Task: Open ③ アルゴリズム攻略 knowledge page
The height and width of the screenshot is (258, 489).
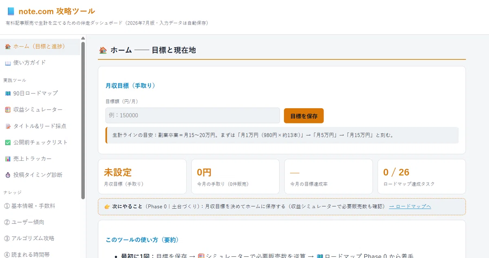Action: pos(40,238)
